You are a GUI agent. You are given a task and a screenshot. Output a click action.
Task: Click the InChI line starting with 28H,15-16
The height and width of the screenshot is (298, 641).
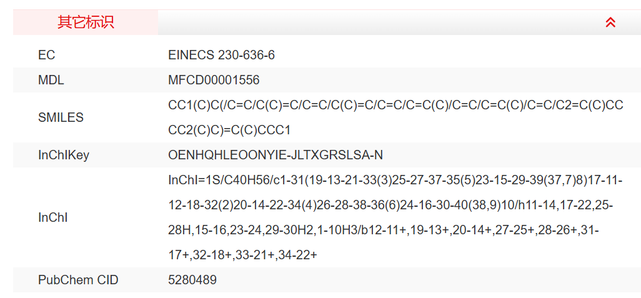tap(383, 230)
